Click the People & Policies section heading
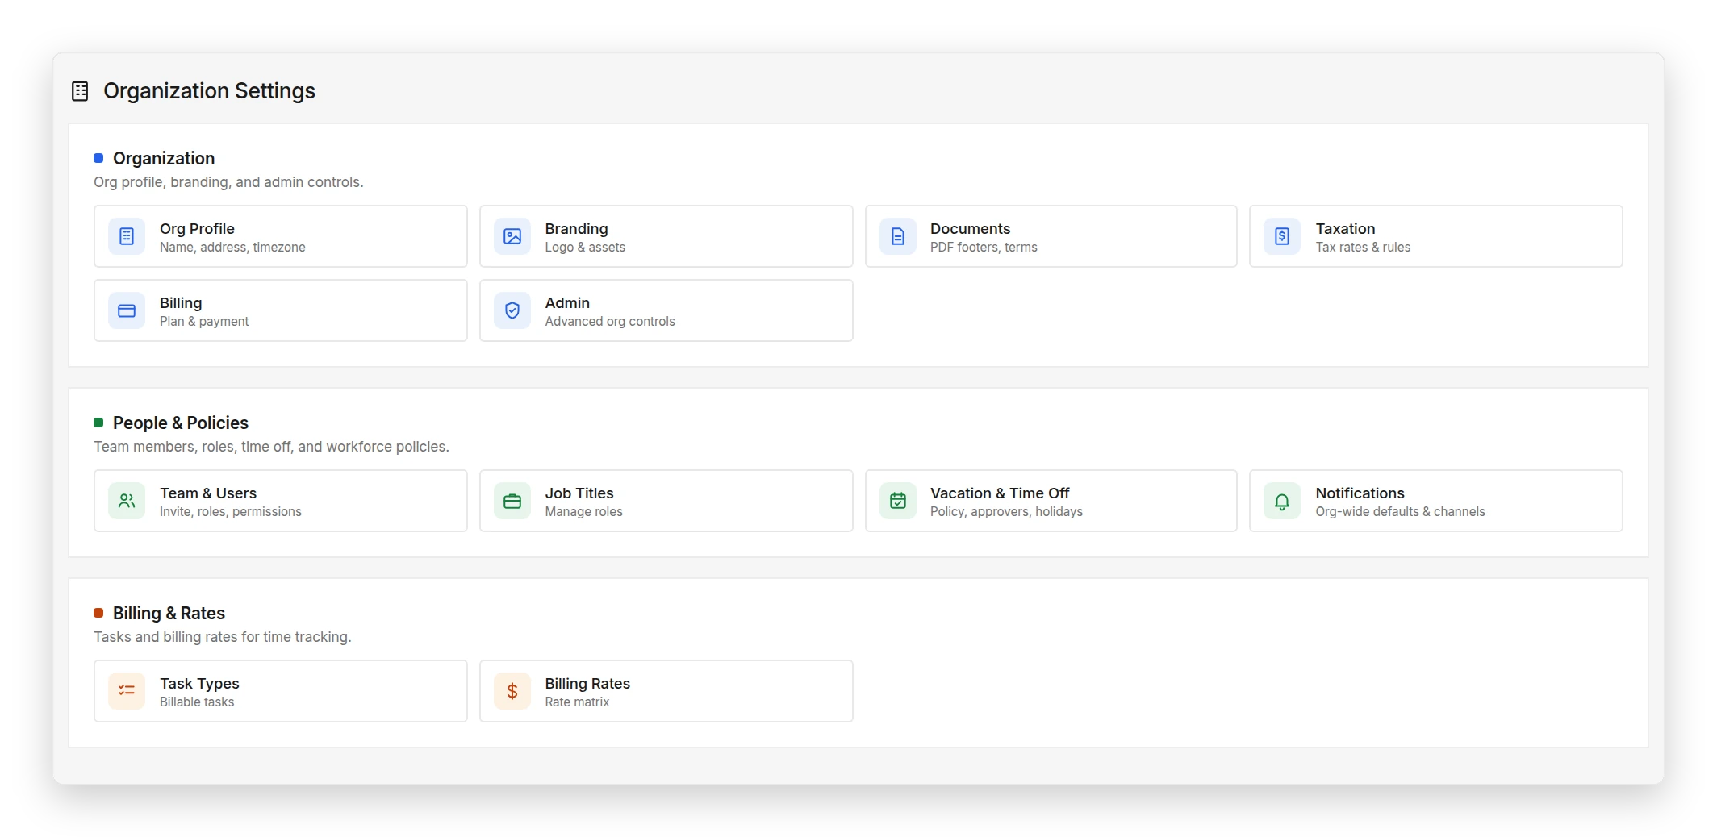This screenshot has height=837, width=1717. click(x=181, y=423)
